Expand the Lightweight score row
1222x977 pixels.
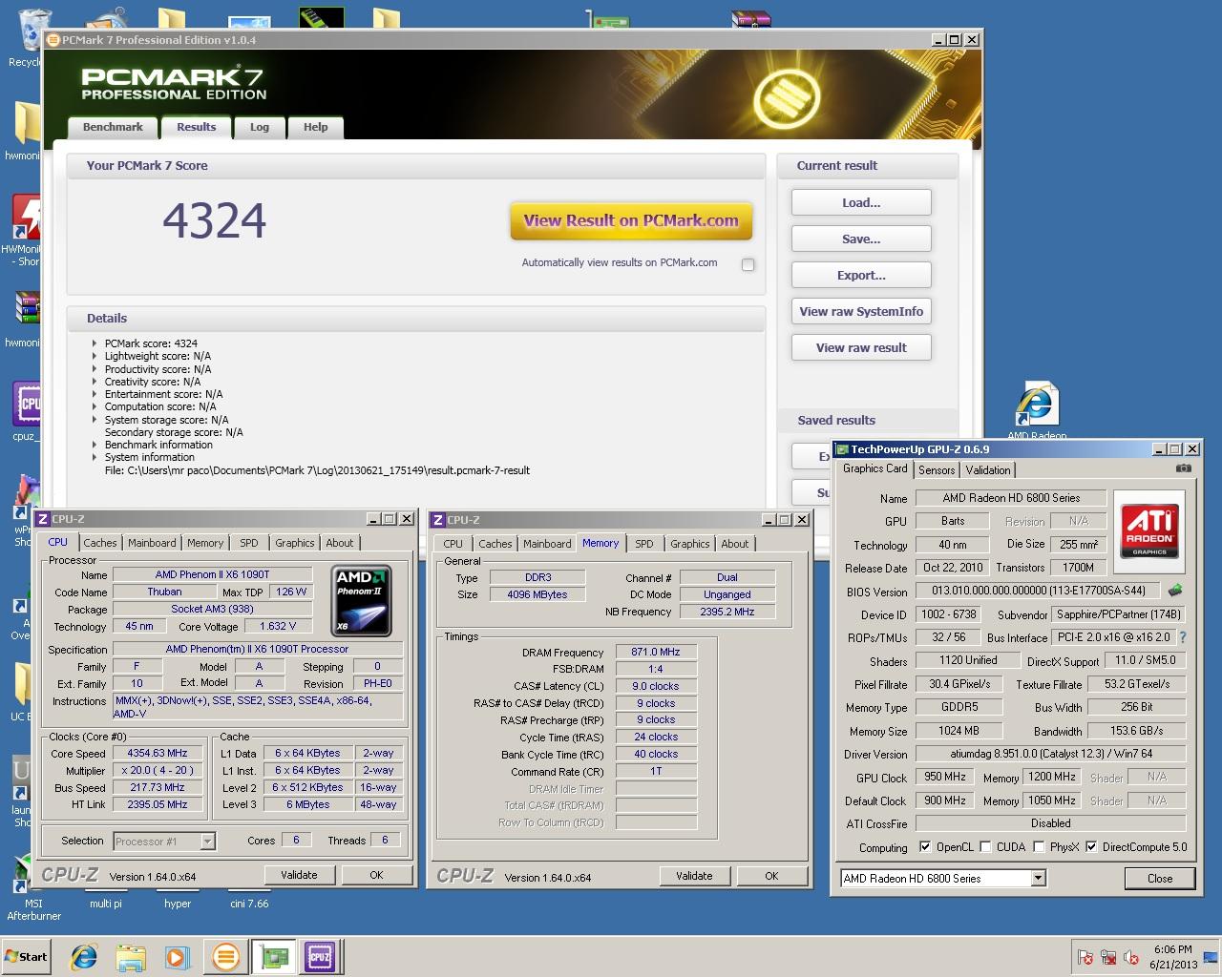(95, 356)
